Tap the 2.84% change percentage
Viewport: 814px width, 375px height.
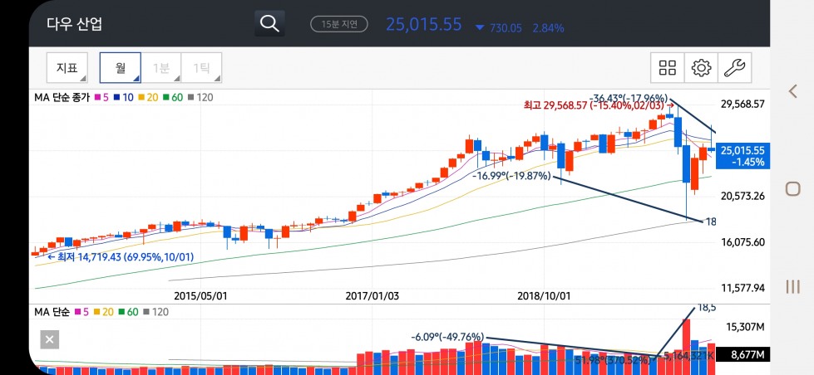pos(548,28)
